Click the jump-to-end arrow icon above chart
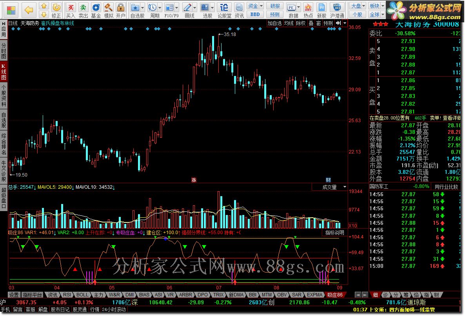This screenshot has height=316, width=465. click(338, 23)
